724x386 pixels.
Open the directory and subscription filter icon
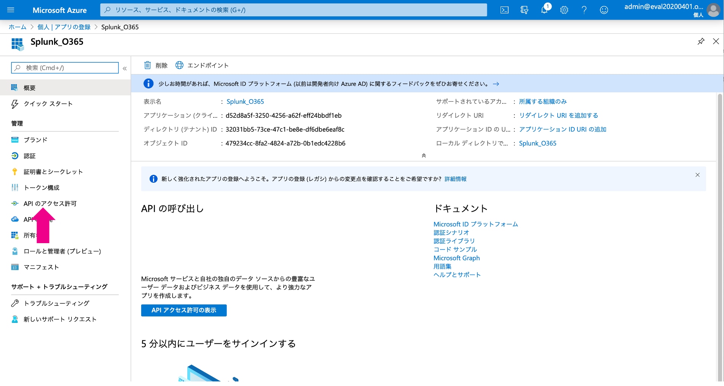tap(524, 10)
